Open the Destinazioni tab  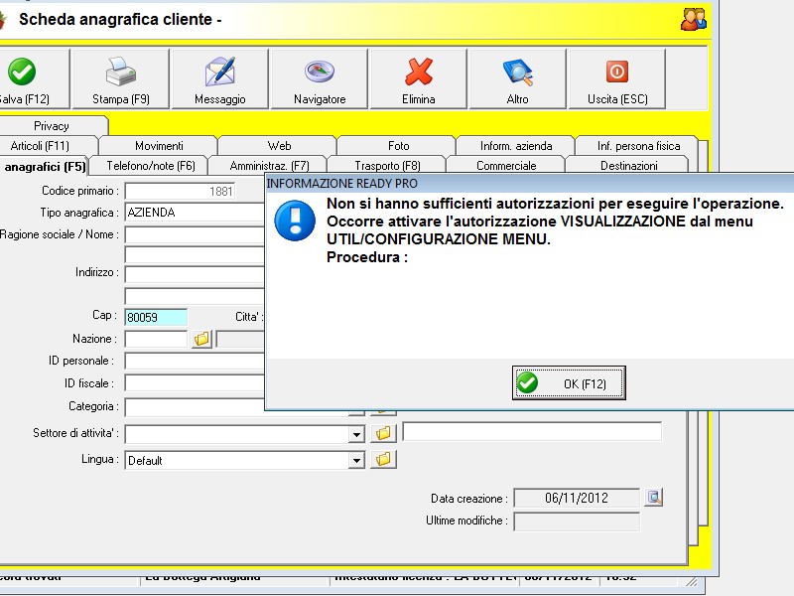point(628,166)
